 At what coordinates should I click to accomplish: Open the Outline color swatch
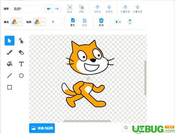pyautogui.click(x=37, y=22)
